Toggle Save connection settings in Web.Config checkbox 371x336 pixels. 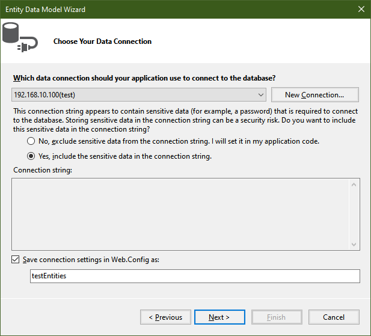tap(16, 260)
